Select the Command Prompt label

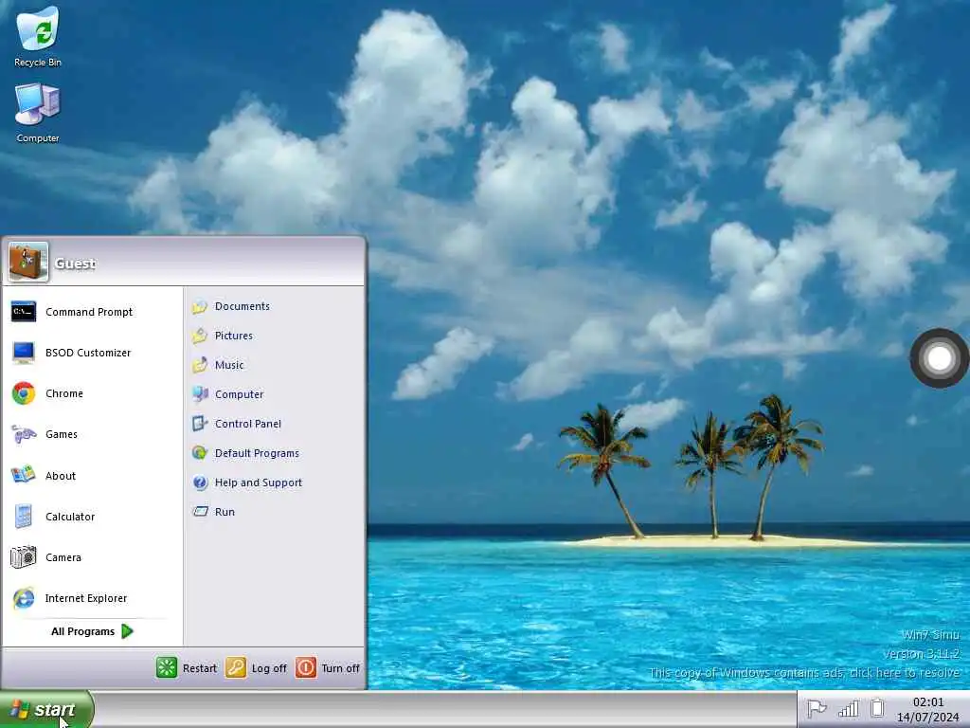pyautogui.click(x=89, y=312)
